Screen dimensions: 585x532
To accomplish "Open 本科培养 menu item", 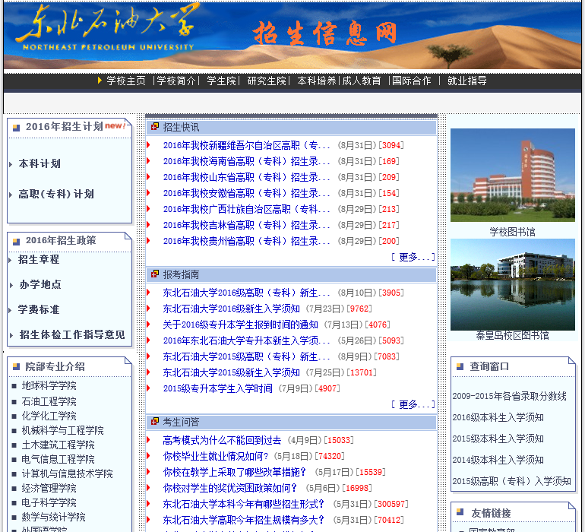I will click(x=317, y=81).
